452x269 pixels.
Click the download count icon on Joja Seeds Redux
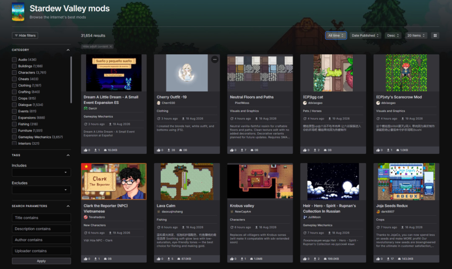(x=388, y=259)
